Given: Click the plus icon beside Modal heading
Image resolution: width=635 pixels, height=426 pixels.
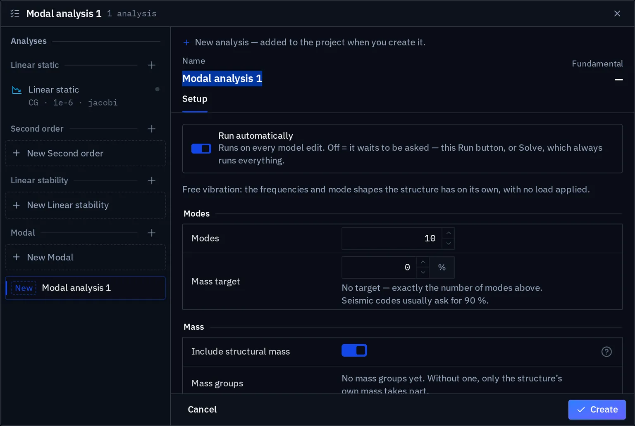Looking at the screenshot, I should coord(152,233).
